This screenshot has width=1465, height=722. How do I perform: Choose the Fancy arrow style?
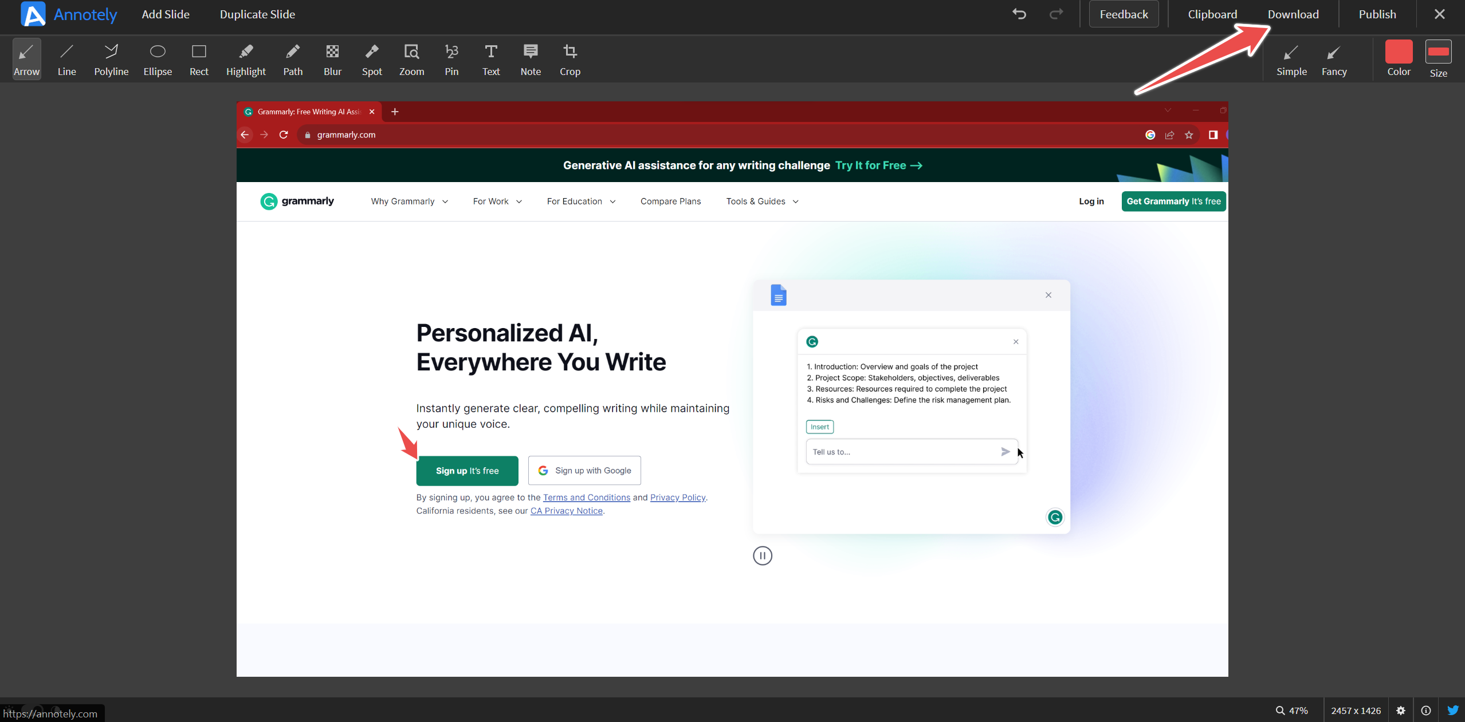pos(1334,60)
